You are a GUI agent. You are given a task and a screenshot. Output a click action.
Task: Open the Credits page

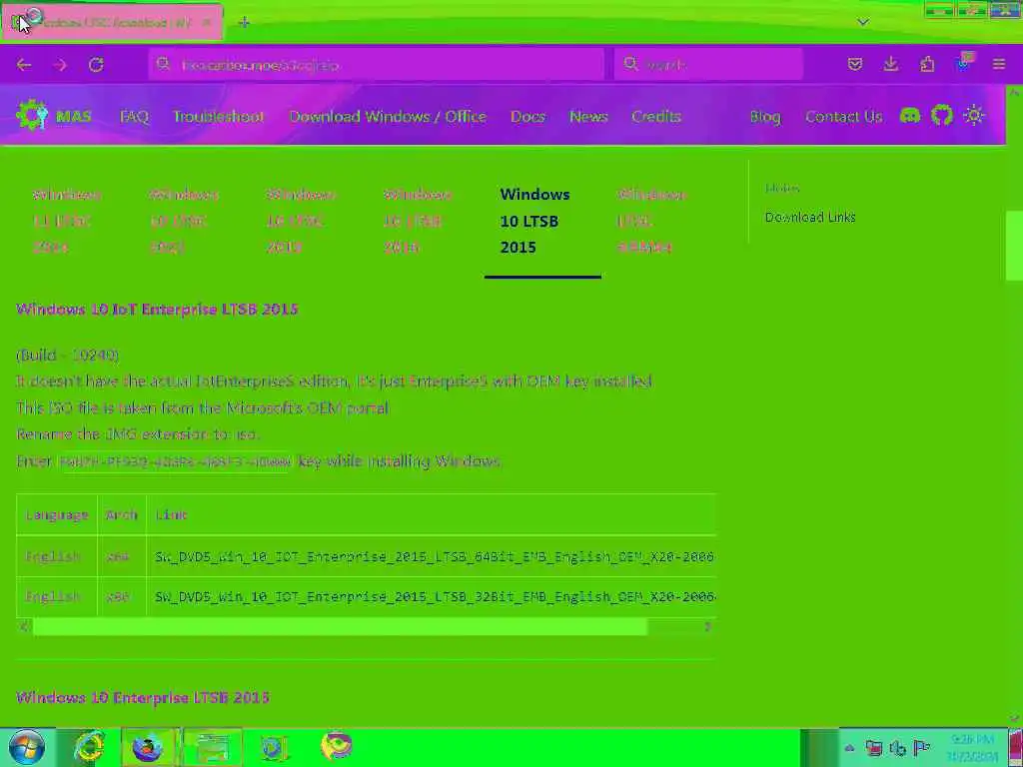click(656, 116)
